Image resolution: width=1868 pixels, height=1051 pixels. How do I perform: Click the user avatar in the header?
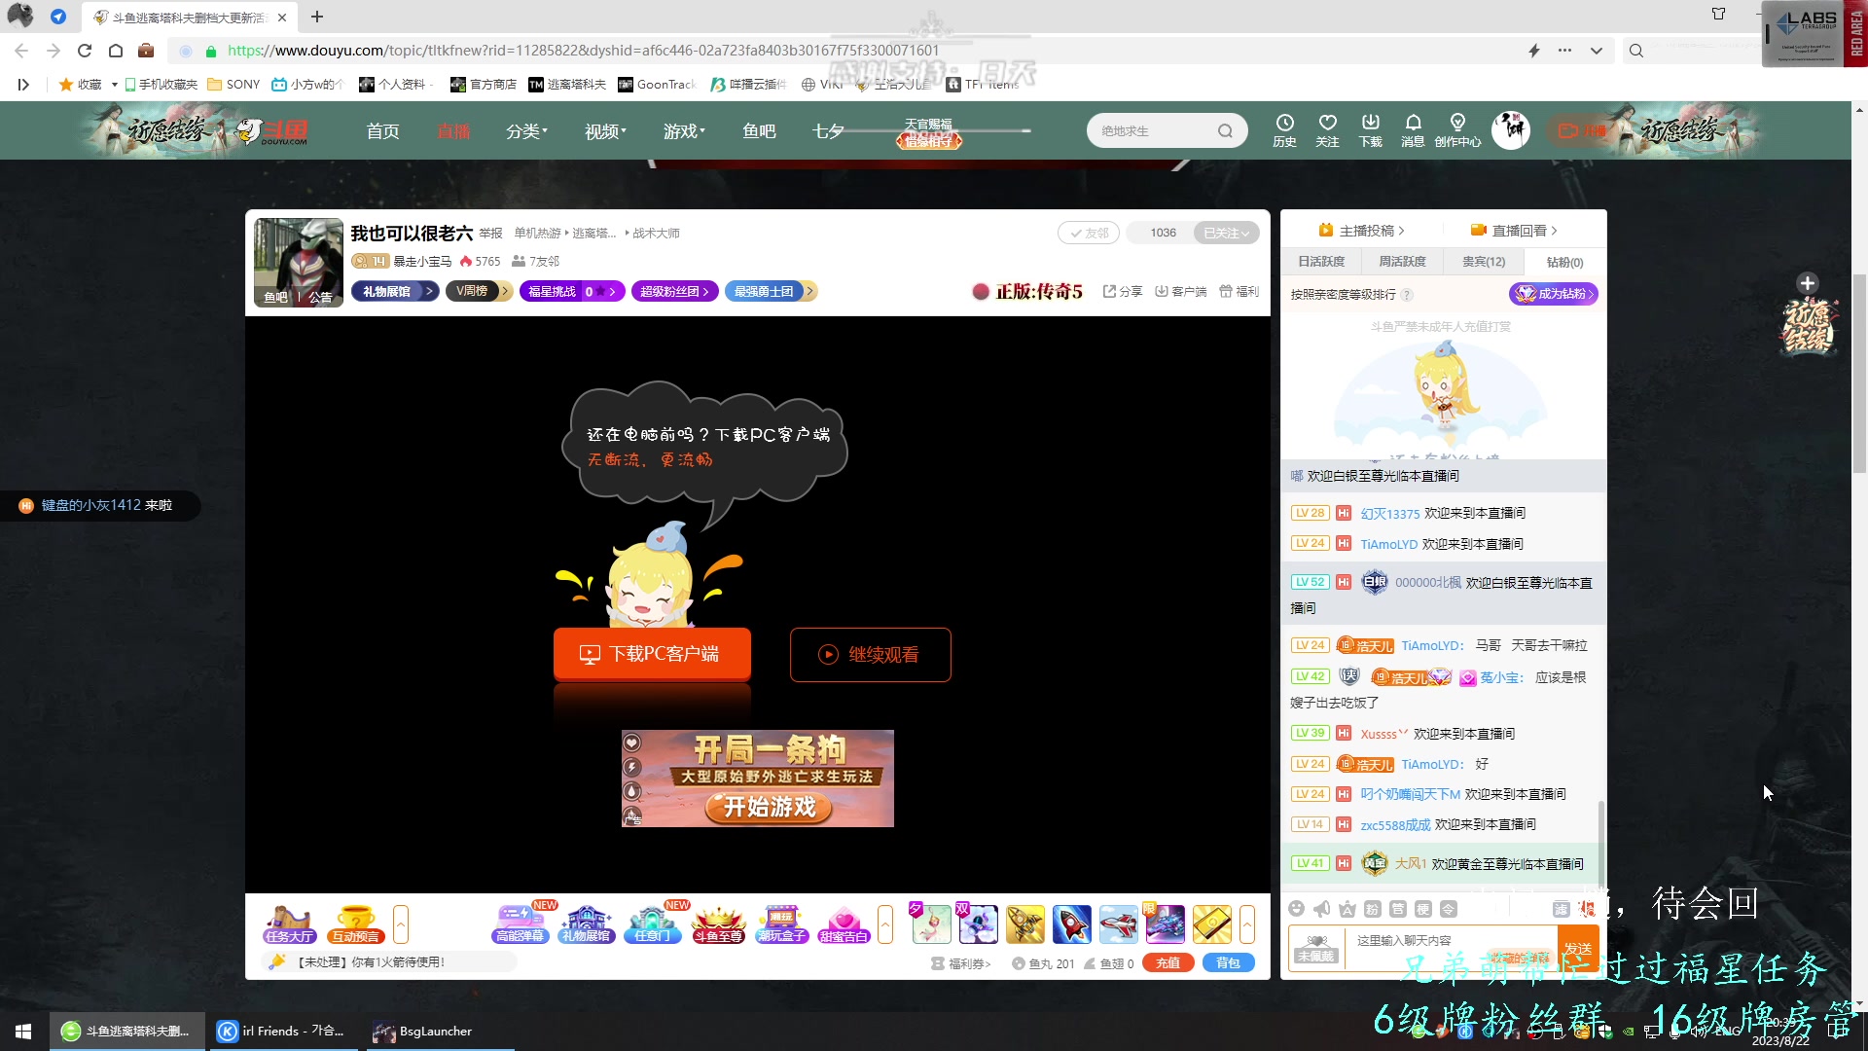point(1511,130)
